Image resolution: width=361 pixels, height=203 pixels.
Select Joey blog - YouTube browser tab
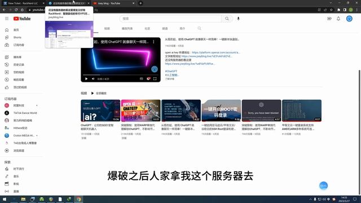113,3
